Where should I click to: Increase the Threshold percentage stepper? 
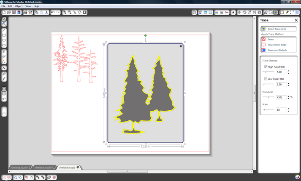pos(288,96)
